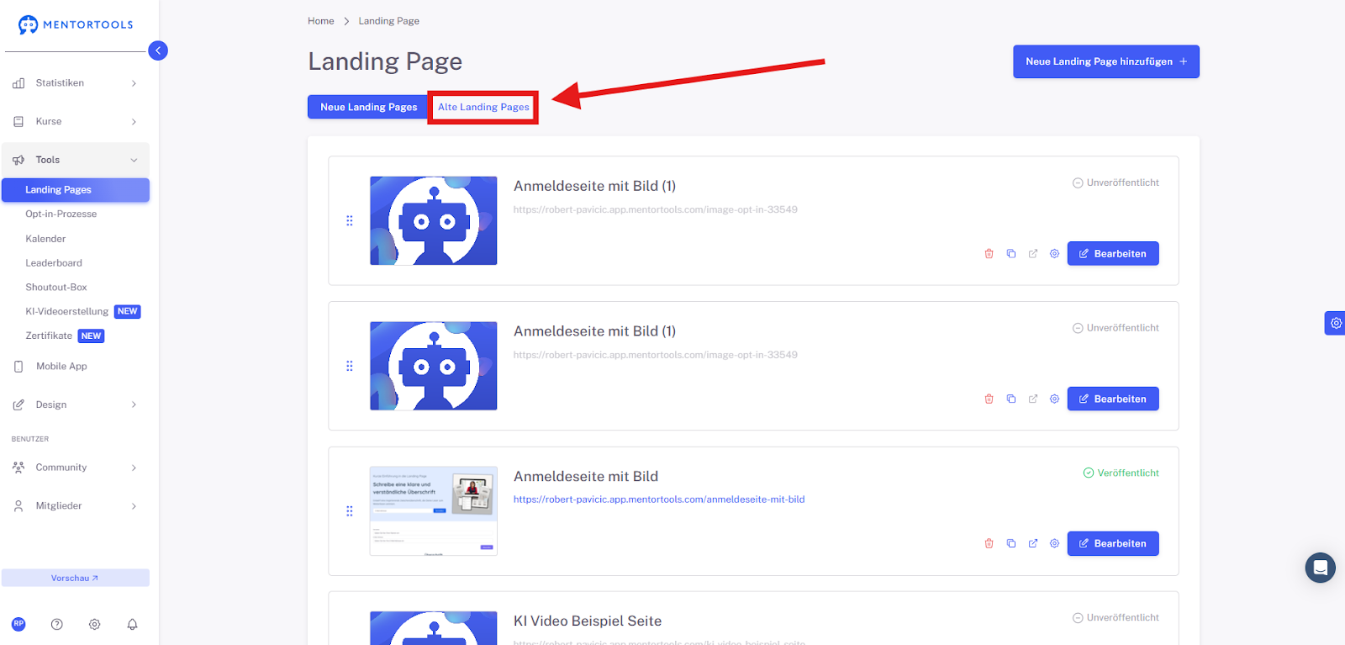The width and height of the screenshot is (1345, 645).
Task: Switch to the Neue Landing Pages tab
Action: tap(368, 107)
